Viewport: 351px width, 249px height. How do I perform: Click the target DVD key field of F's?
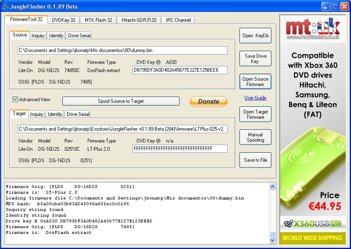180,149
